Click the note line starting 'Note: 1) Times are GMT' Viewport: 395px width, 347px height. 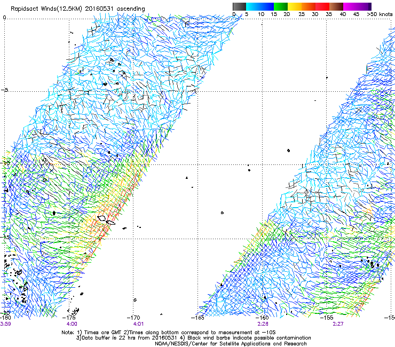point(169,333)
